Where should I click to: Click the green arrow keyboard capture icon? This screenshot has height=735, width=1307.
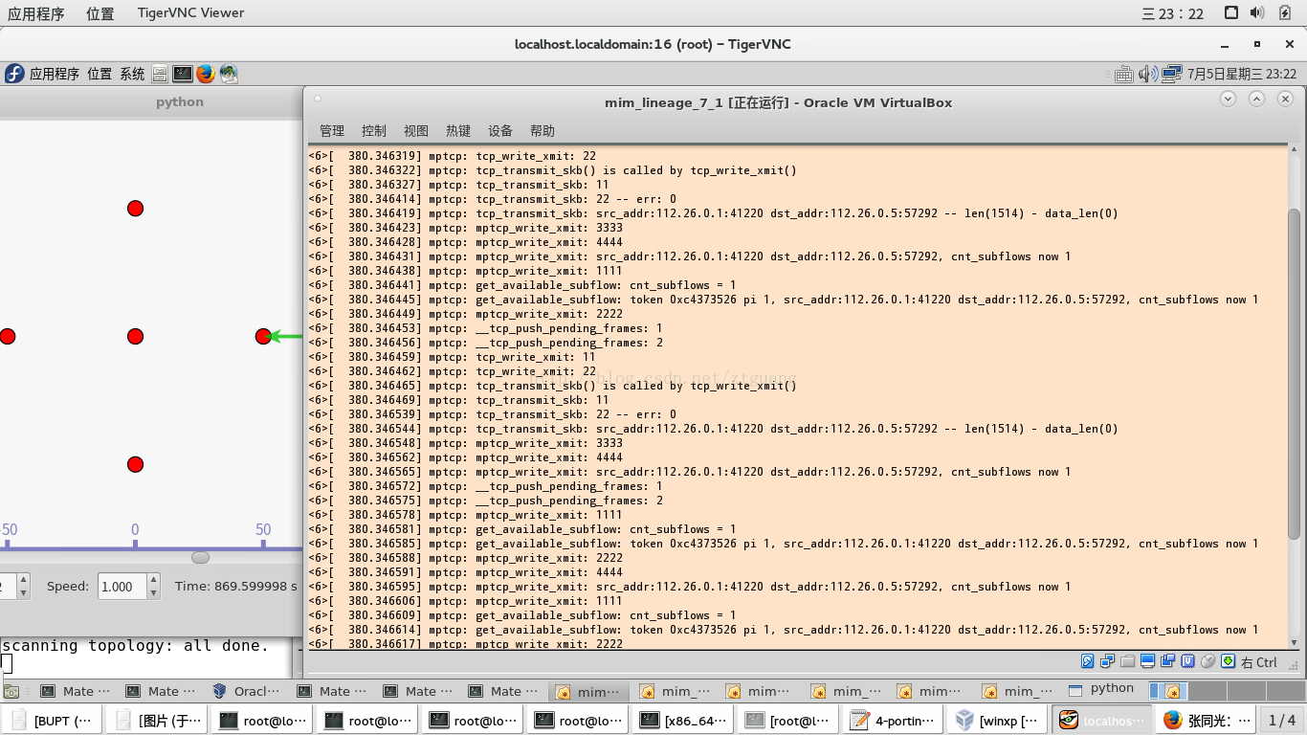pyautogui.click(x=1228, y=661)
